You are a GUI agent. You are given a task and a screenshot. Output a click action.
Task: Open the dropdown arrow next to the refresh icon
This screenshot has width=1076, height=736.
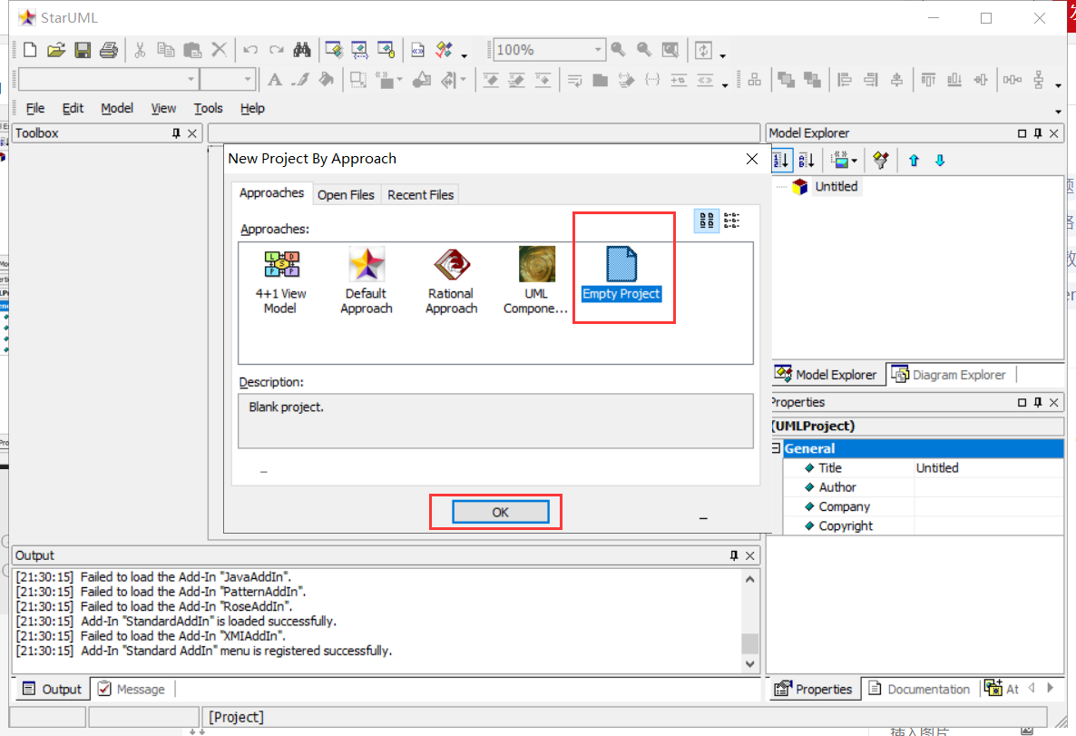click(x=722, y=55)
